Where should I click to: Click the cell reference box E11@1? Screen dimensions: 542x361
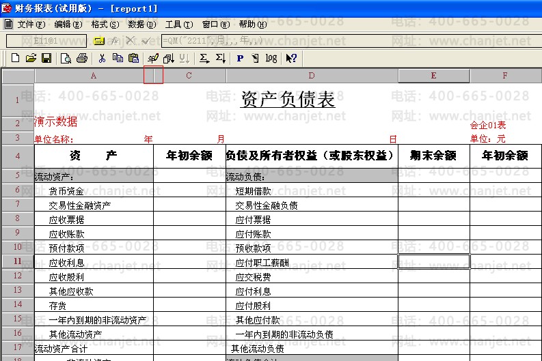(46, 41)
